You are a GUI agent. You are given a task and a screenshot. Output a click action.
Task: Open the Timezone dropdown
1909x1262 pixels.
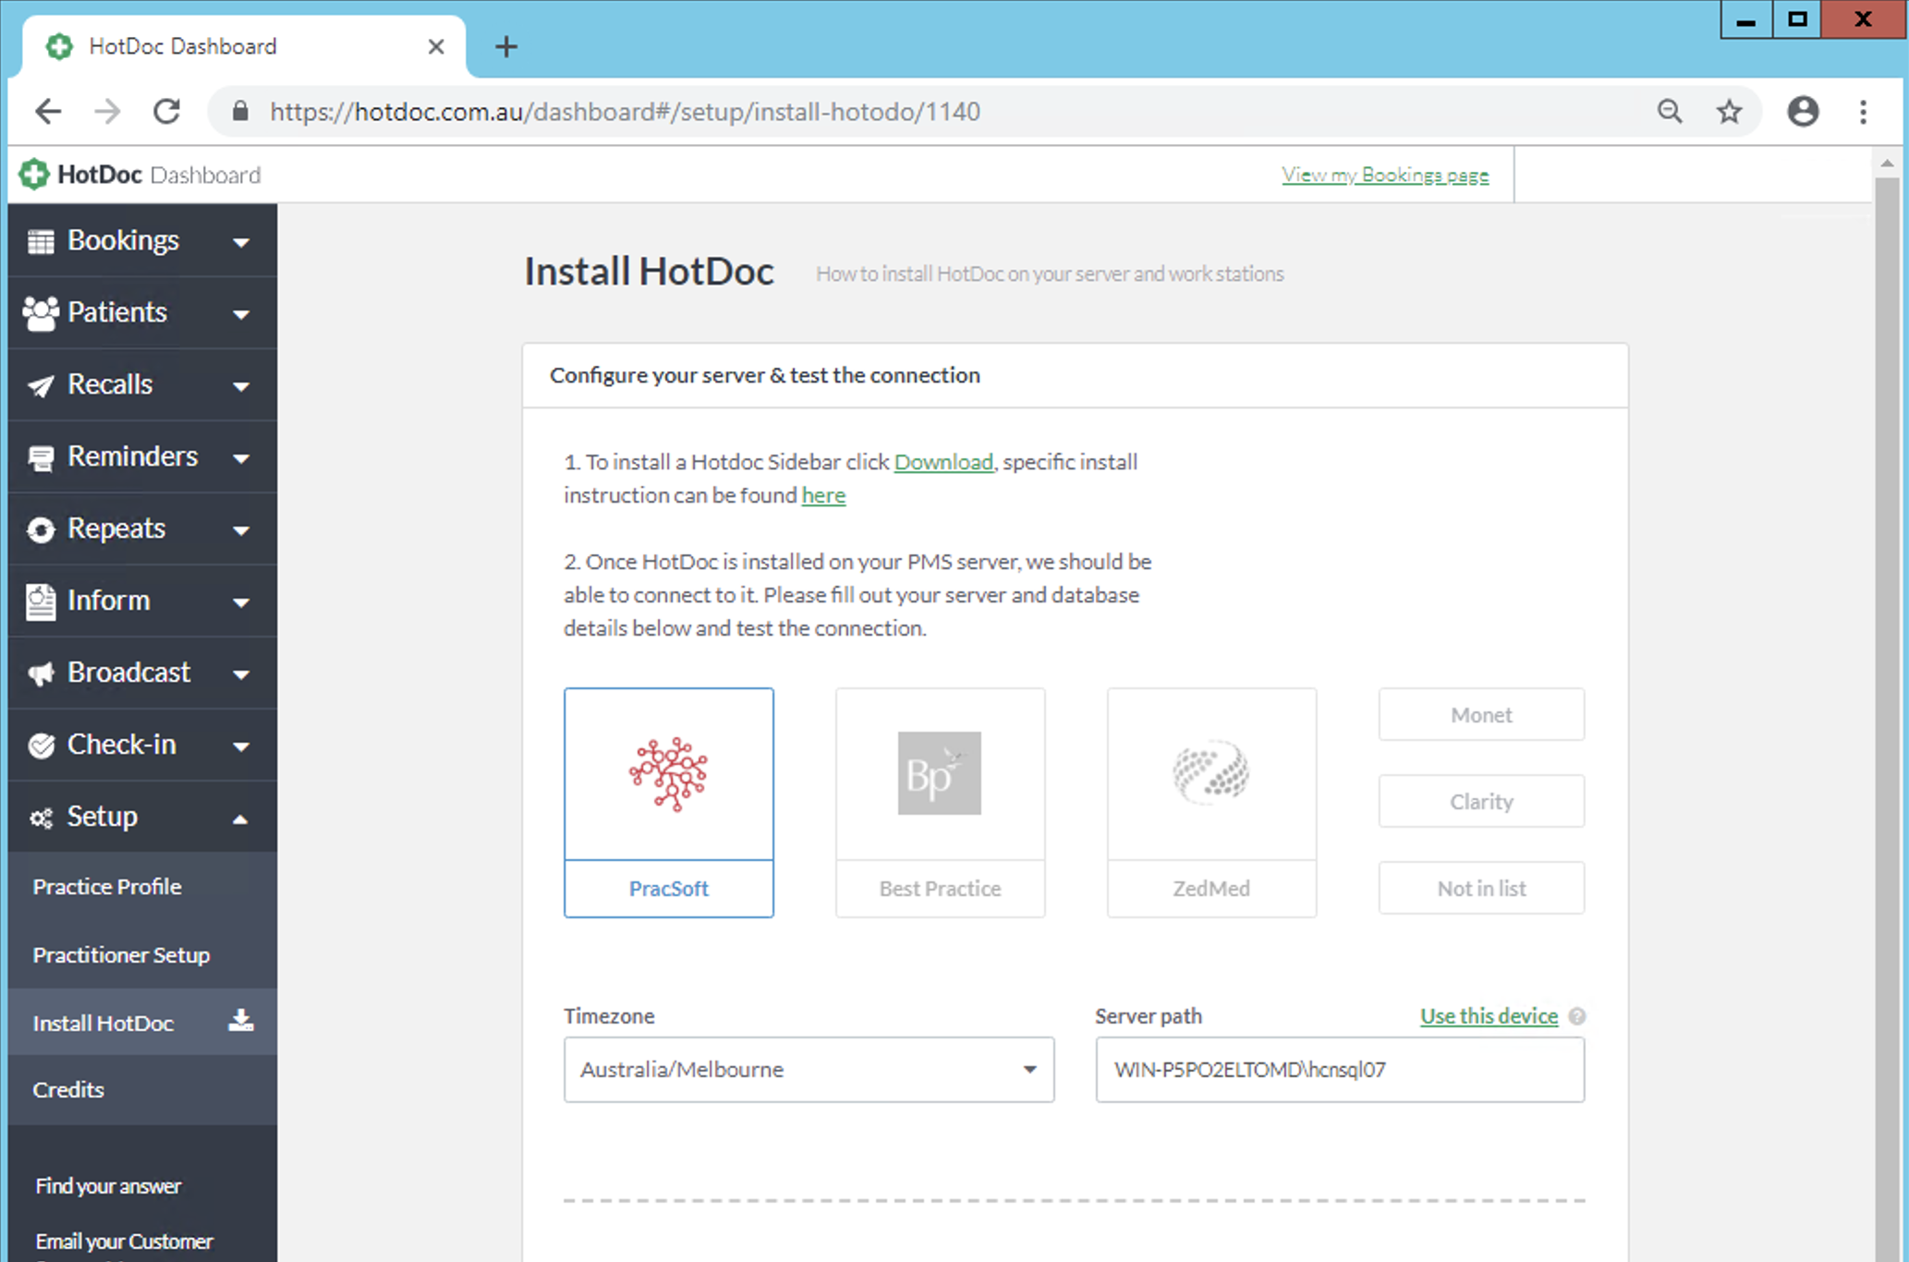coord(809,1069)
